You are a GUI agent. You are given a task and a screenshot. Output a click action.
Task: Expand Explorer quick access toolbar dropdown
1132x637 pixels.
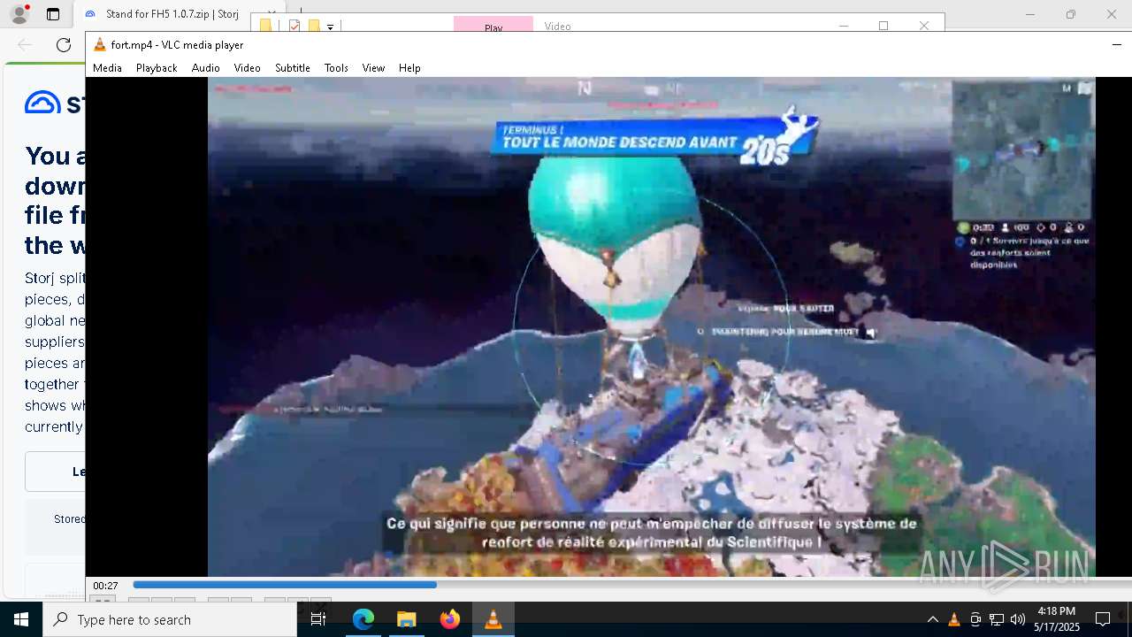(x=330, y=27)
